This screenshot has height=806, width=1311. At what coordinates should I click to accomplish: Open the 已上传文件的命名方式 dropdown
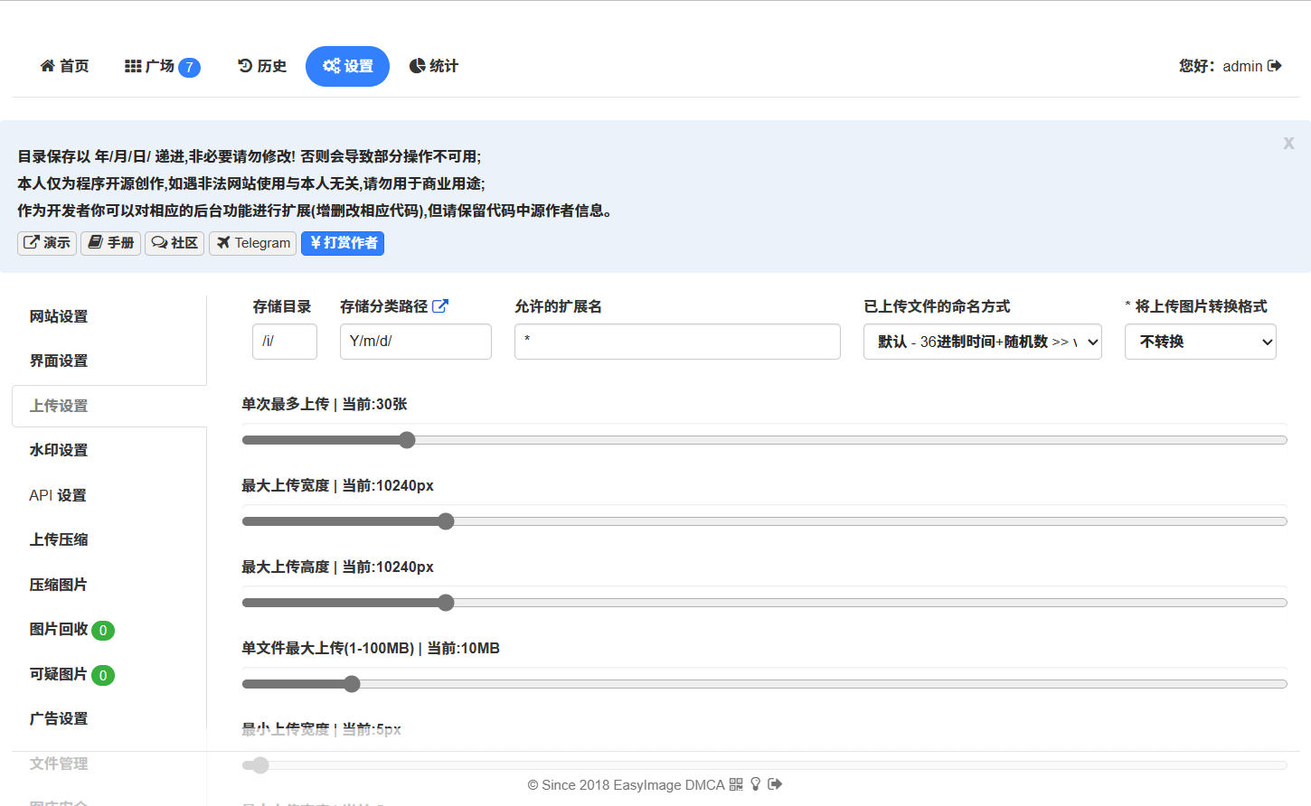click(x=982, y=342)
